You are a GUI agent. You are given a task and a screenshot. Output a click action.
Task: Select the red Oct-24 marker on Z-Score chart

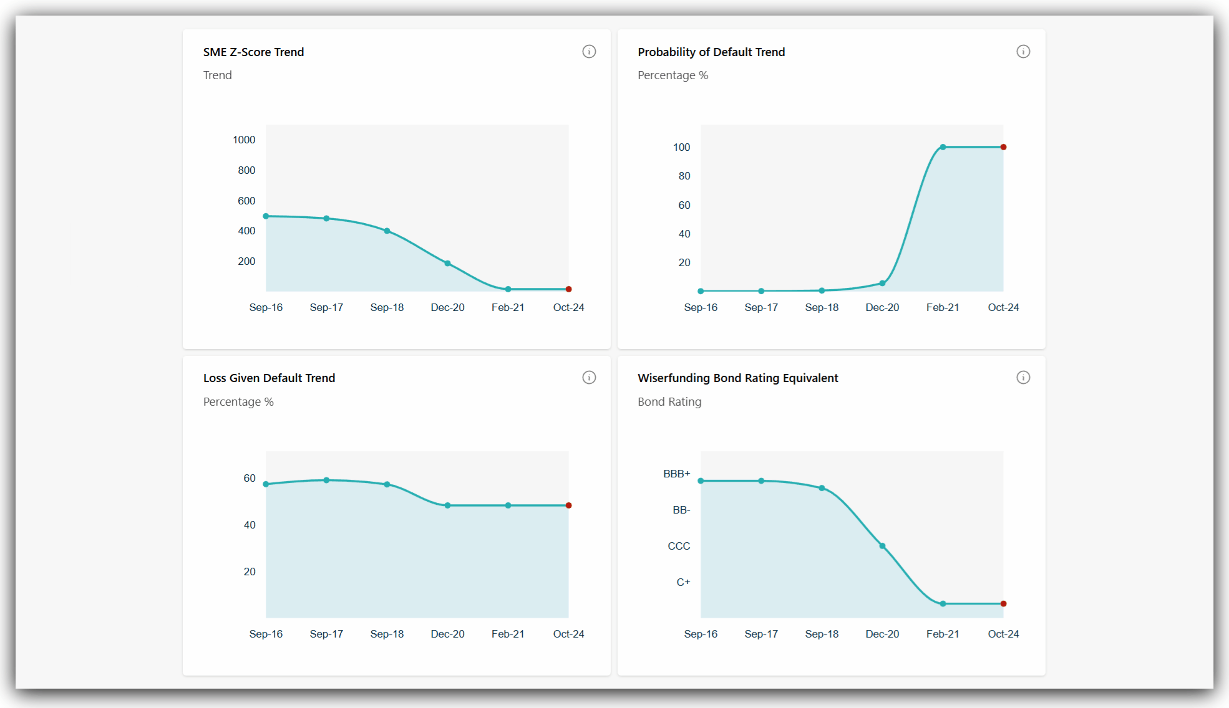[568, 289]
